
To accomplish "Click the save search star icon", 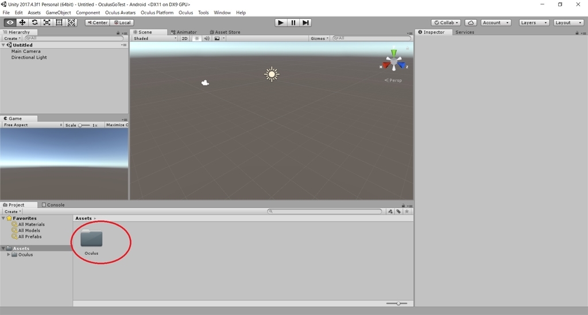I will 407,211.
